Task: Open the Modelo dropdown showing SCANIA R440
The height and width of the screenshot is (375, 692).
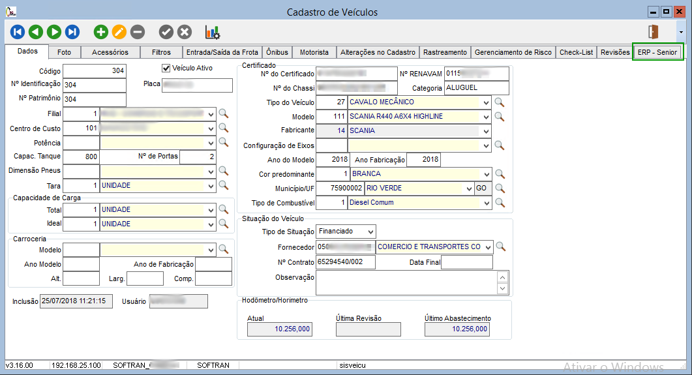Action: 486,117
